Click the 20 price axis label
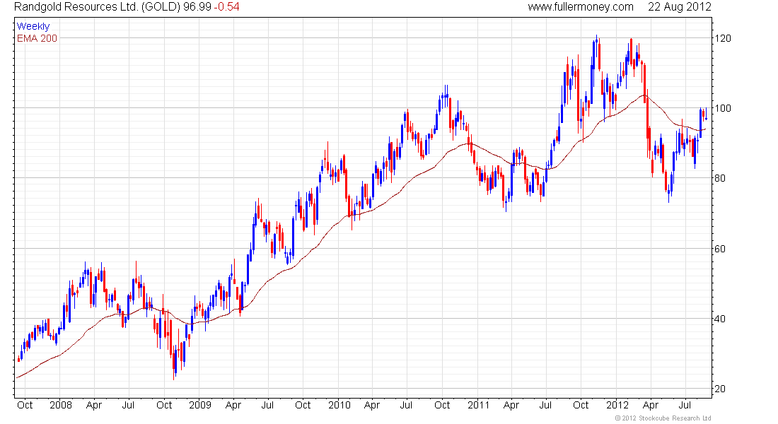 coord(720,388)
